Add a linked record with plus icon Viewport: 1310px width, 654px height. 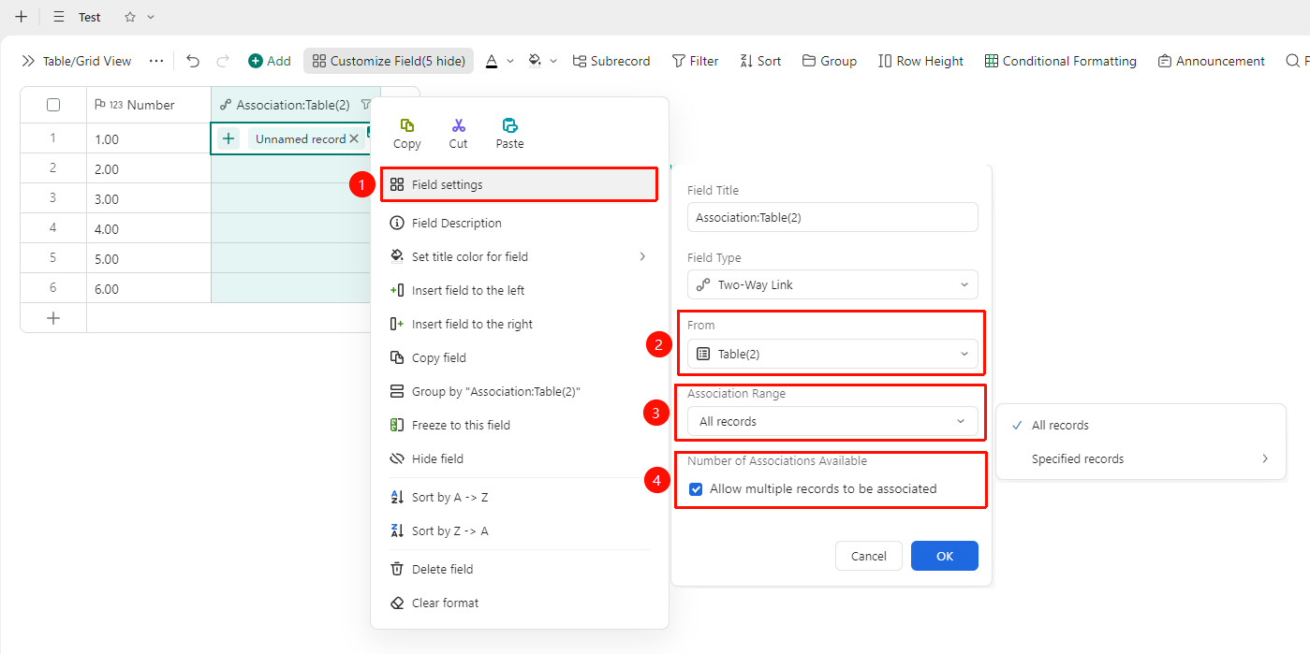pyautogui.click(x=228, y=138)
